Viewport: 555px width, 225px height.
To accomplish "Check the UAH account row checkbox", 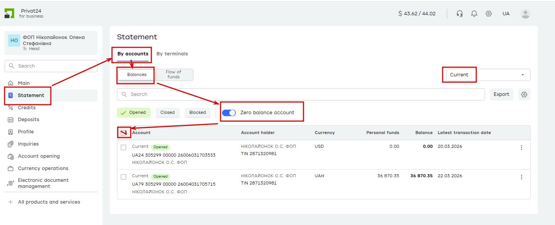I will (123, 177).
